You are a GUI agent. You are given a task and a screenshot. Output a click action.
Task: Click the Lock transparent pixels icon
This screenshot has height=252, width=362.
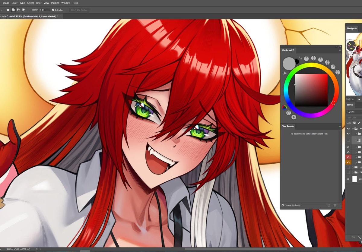pyautogui.click(x=354, y=123)
